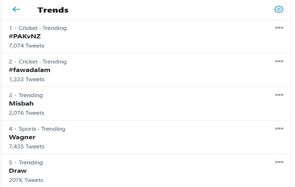Open Trends settings gear icon
Screen dimensions: 295x187
click(x=279, y=10)
